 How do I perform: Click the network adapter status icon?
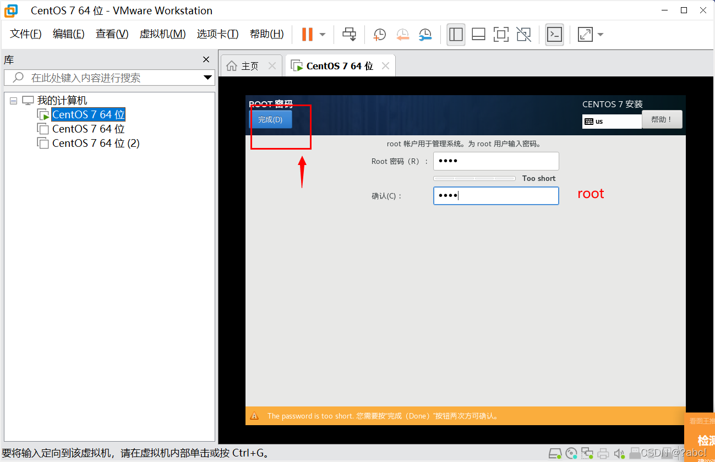click(587, 454)
